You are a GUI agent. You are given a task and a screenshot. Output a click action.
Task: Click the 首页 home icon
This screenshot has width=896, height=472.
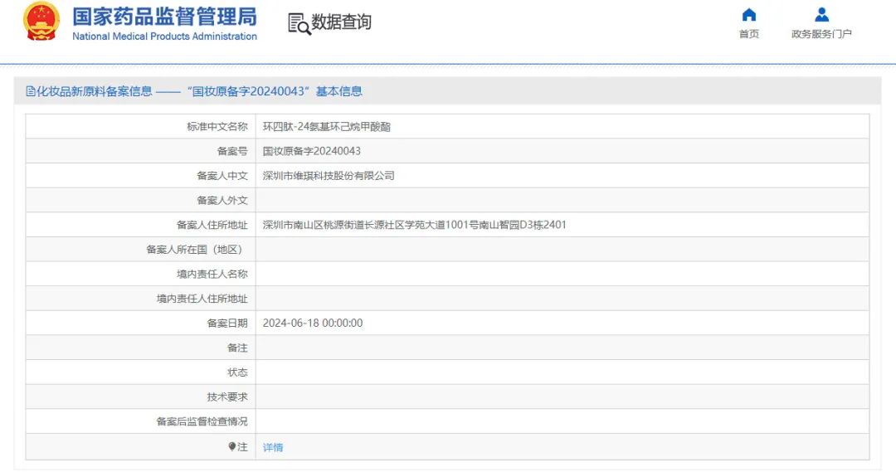click(x=748, y=15)
